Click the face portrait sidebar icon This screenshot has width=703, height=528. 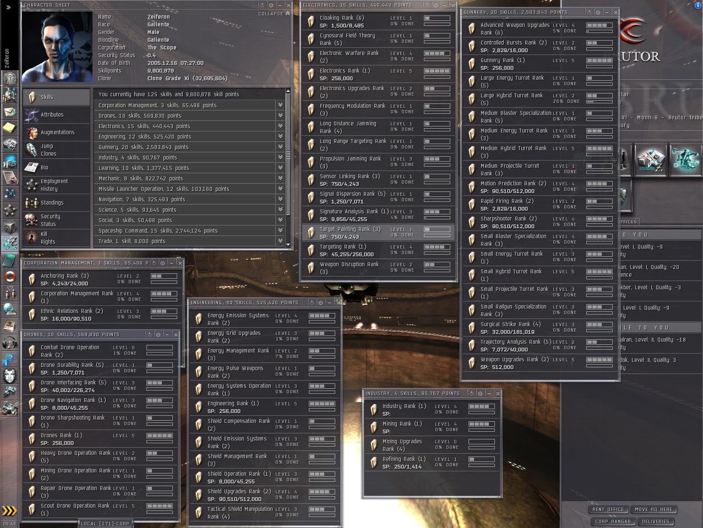pos(9,376)
